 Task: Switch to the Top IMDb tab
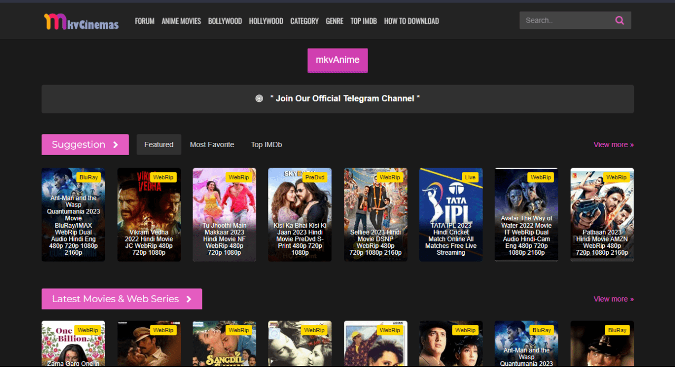[266, 144]
